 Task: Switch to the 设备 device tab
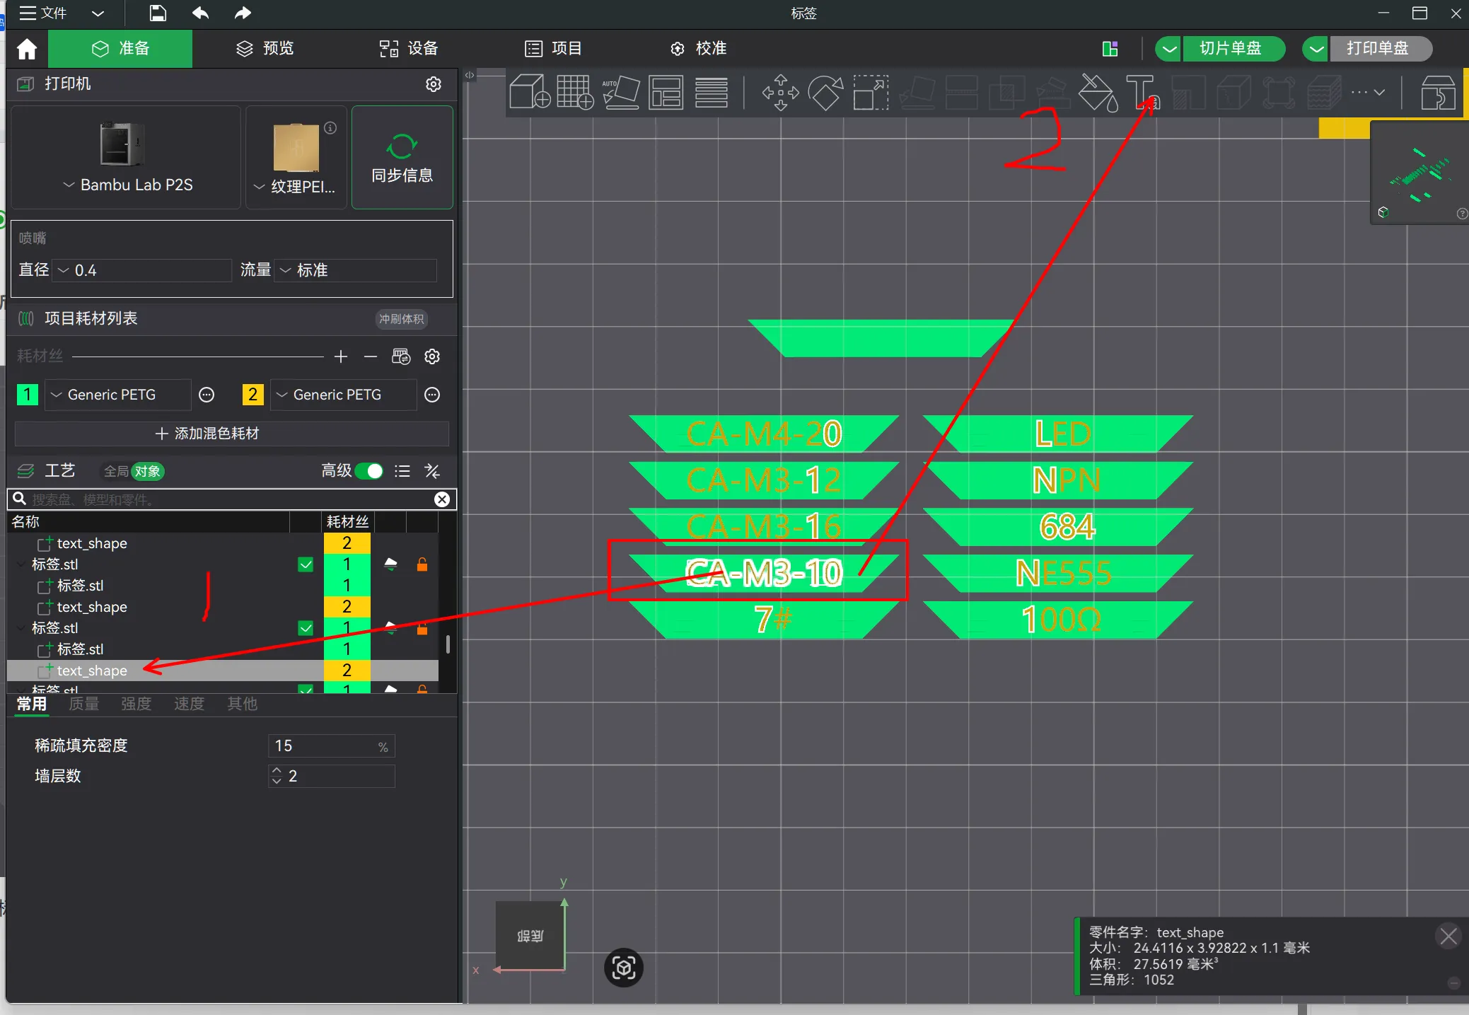(409, 49)
